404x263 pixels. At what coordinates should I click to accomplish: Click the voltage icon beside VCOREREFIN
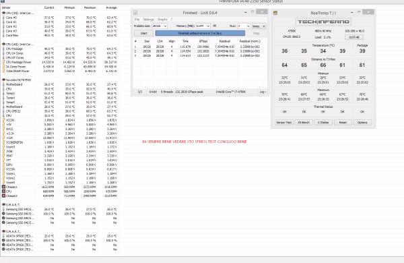3,142
